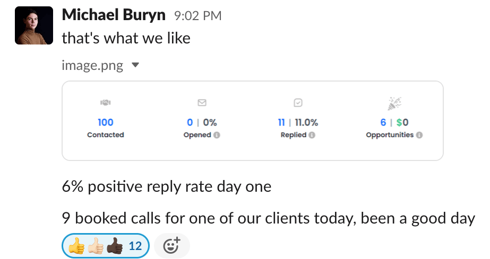Open the add reaction emoji picker

(x=171, y=246)
